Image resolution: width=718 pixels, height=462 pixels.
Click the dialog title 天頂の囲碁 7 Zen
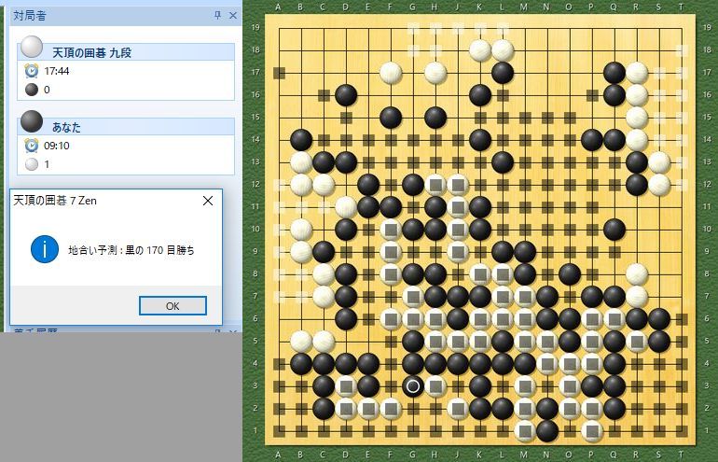(55, 201)
